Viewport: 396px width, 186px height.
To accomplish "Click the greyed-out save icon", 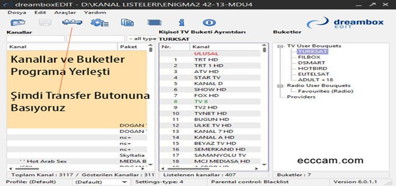I will pyautogui.click(x=45, y=23).
